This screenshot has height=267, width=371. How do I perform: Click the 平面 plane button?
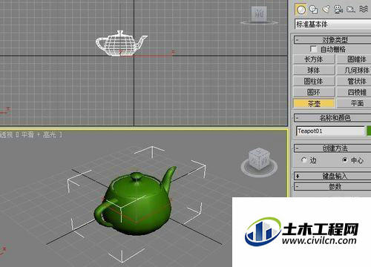[354, 103]
